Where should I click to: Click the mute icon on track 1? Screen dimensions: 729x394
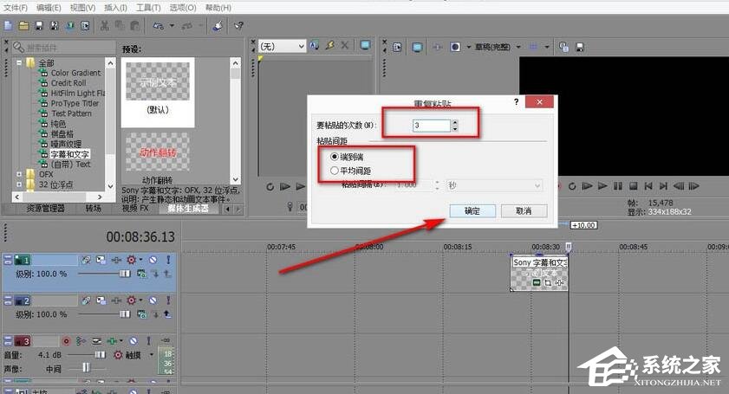pyautogui.click(x=152, y=260)
